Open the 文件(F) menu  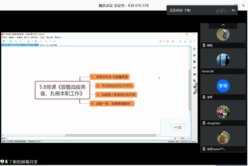coord(5,37)
